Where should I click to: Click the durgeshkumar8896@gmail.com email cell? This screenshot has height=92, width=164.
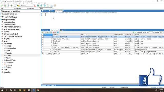(97, 37)
